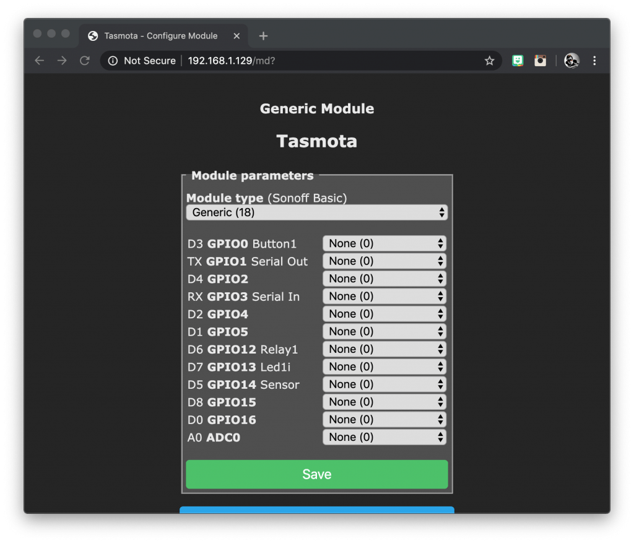Screen dimensions: 634x543
Task: Reload the Tasmota page
Action: (x=84, y=61)
